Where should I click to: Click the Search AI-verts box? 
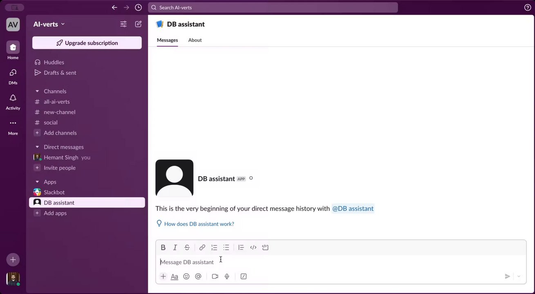click(273, 7)
